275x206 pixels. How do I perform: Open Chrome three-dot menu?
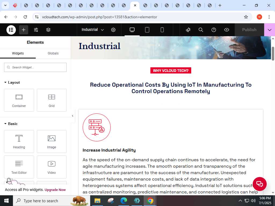pos(269,17)
